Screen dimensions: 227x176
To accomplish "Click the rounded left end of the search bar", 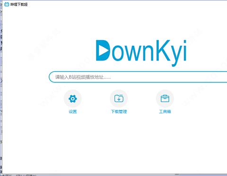I will point(52,77).
